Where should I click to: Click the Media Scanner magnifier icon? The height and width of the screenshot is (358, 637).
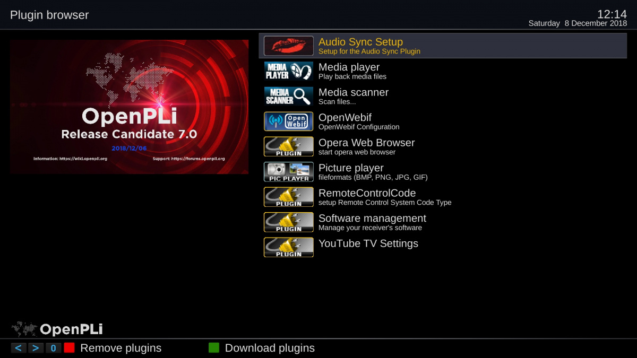(289, 97)
